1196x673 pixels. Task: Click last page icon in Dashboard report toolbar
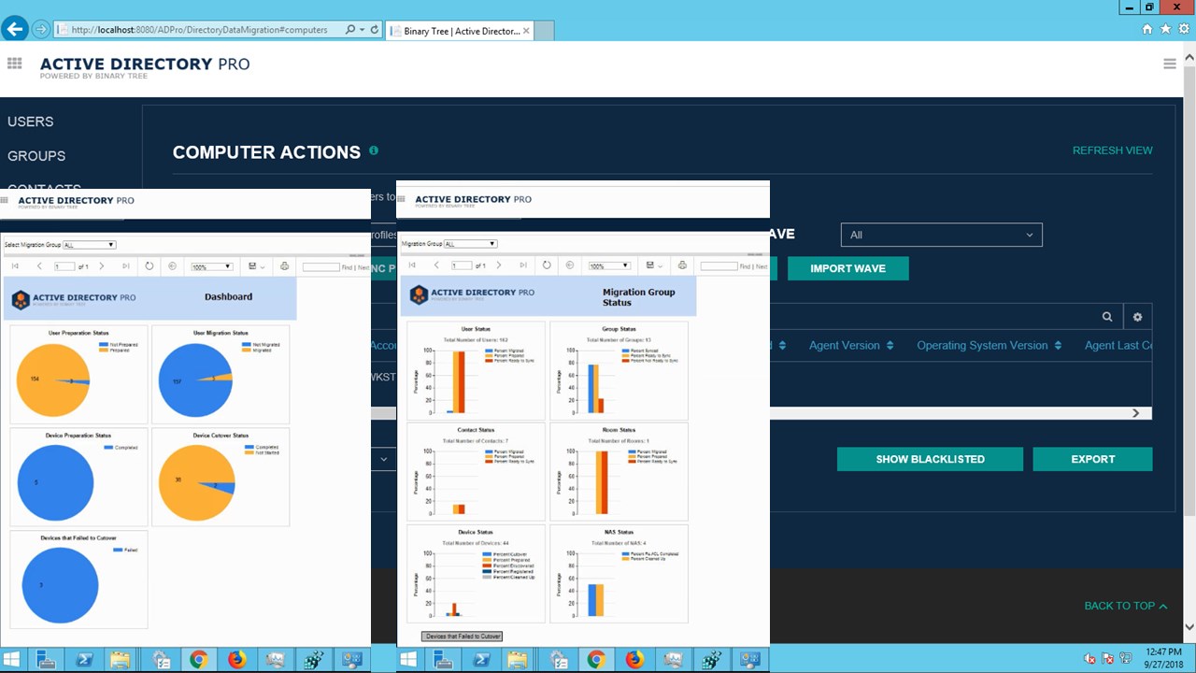(x=126, y=266)
